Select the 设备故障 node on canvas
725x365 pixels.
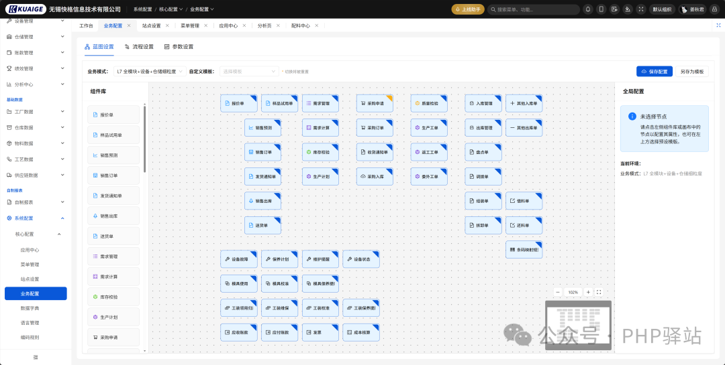click(x=238, y=259)
